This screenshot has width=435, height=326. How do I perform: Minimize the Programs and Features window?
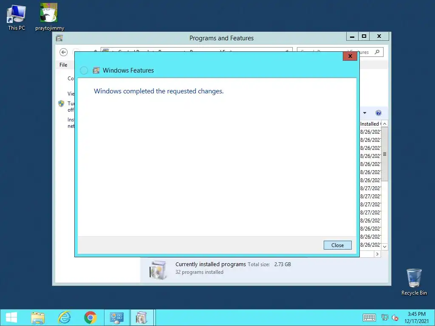point(352,37)
